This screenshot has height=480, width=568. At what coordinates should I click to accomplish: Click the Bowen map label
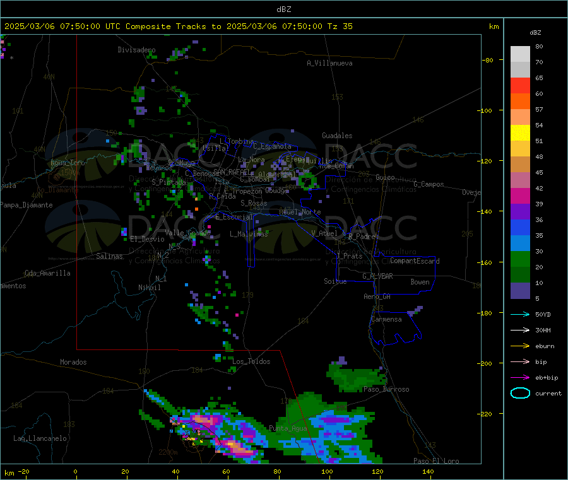click(x=420, y=282)
